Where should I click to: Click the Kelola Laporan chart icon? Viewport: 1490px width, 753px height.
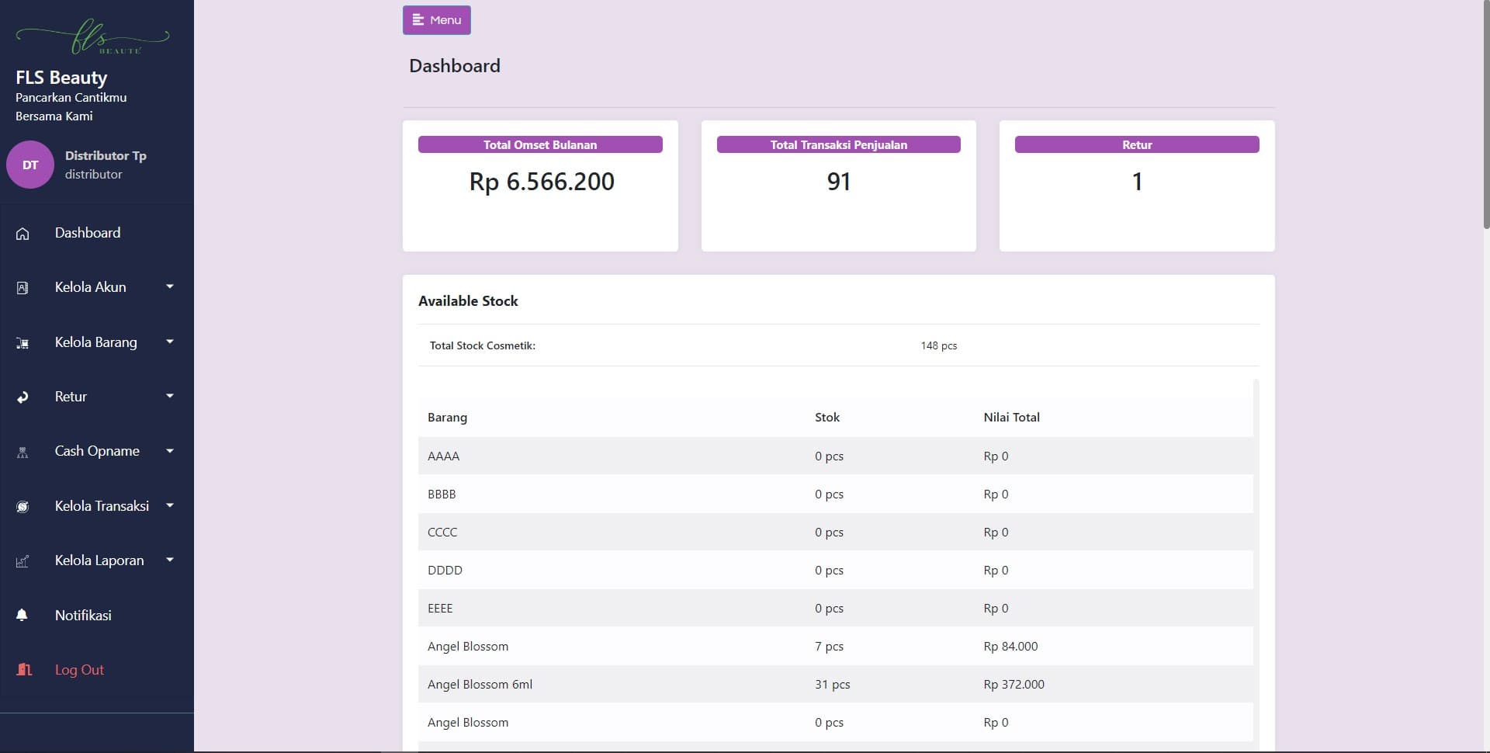point(23,561)
